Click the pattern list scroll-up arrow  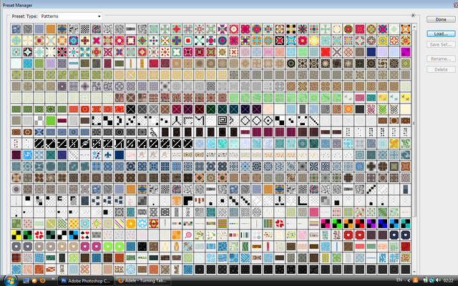414,27
